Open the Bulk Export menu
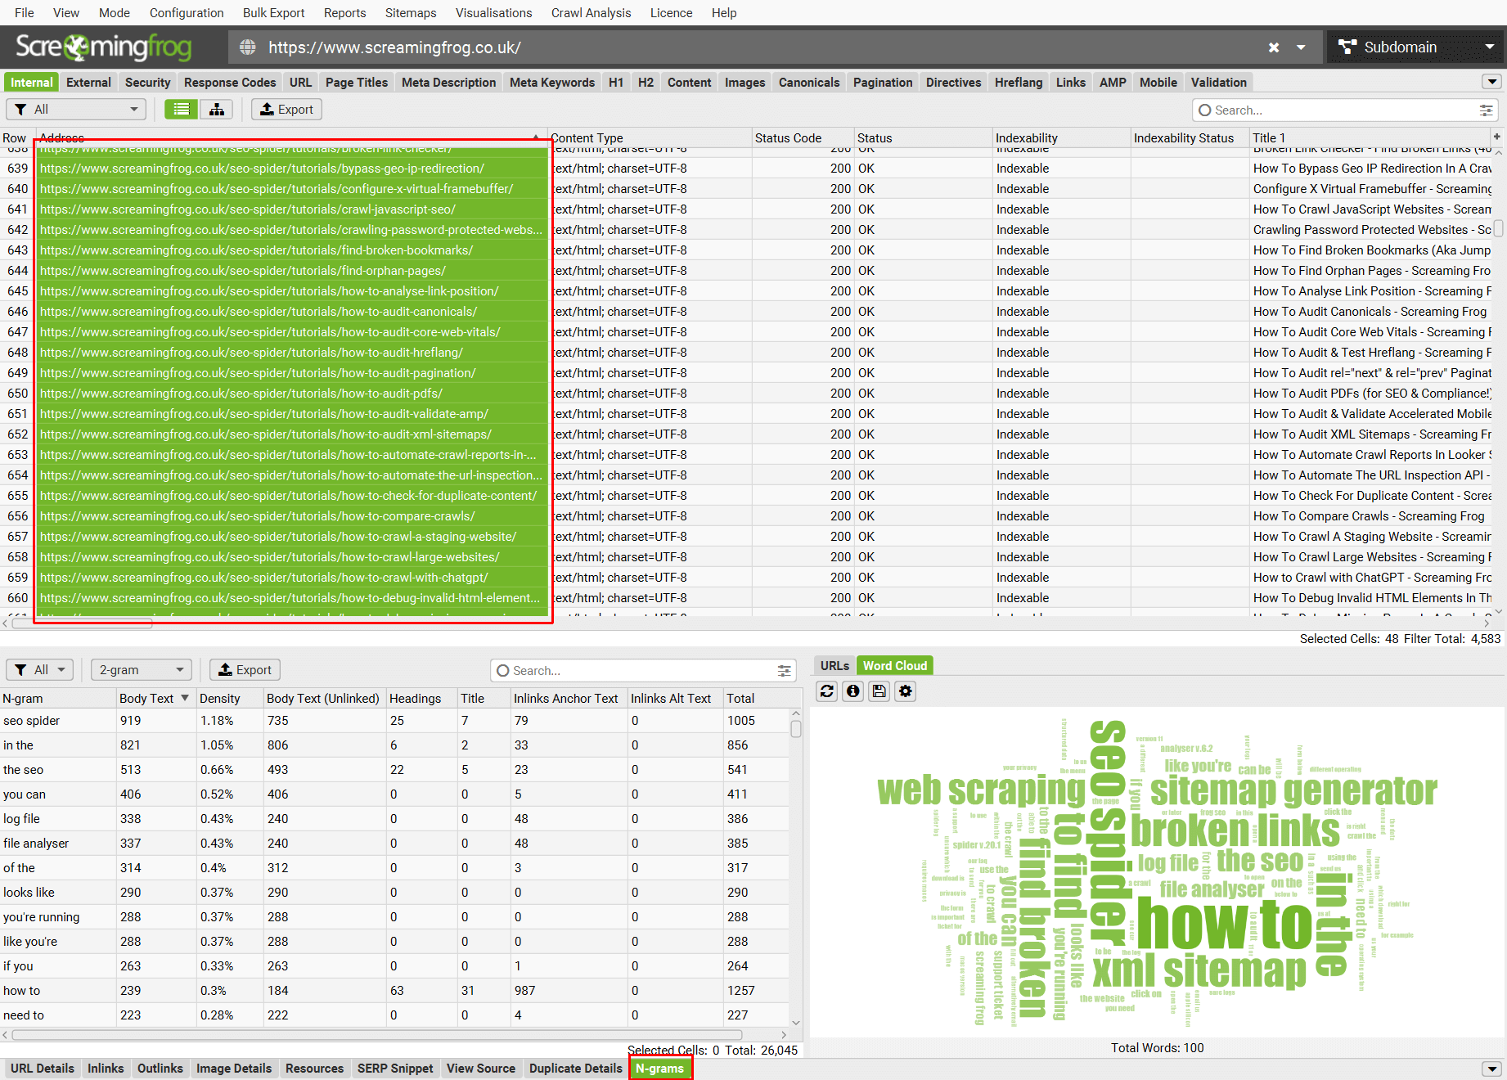This screenshot has height=1080, width=1507. point(273,12)
